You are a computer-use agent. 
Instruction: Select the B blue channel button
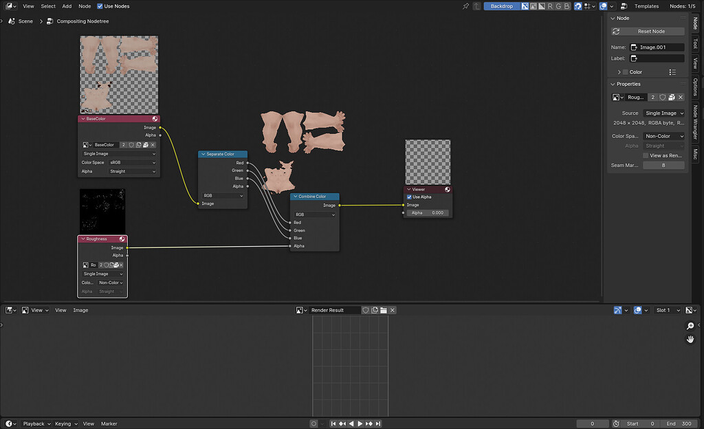[566, 6]
